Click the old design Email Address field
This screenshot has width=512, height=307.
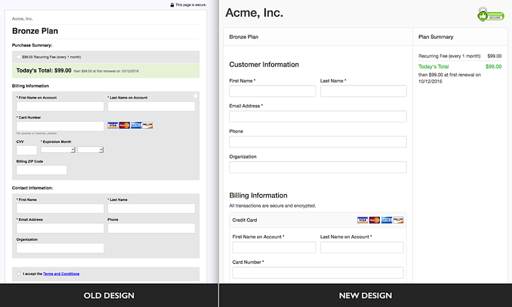[60, 228]
